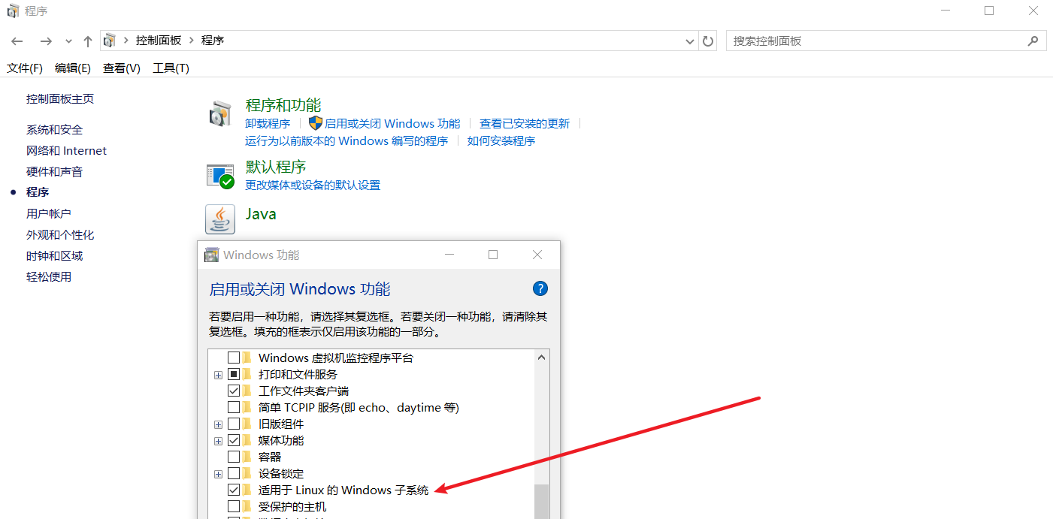Minimize the Windows 功能 dialog
Screen dimensions: 1053x519
(449, 255)
